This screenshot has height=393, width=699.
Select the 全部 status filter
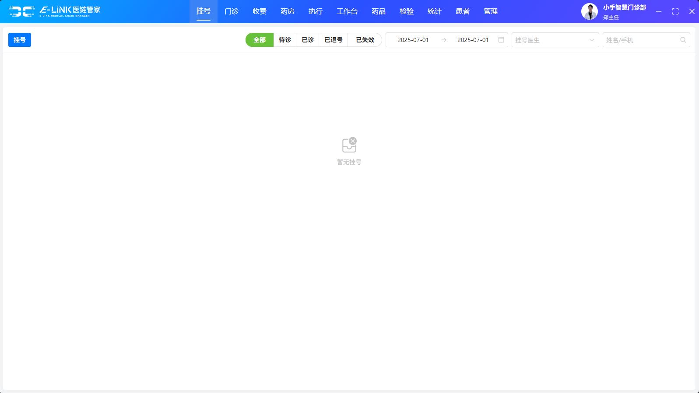pos(260,40)
